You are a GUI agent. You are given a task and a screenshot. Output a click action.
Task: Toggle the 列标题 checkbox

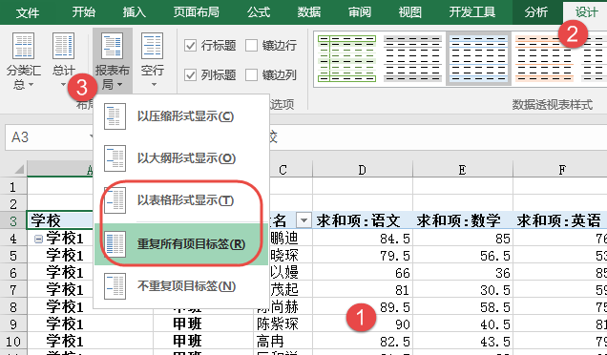coord(210,74)
